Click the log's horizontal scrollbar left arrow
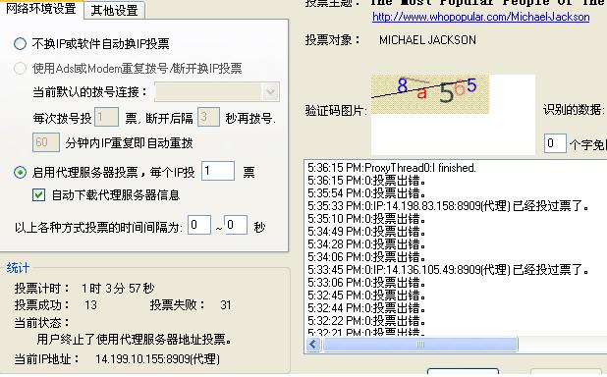The width and height of the screenshot is (607, 377). [314, 345]
